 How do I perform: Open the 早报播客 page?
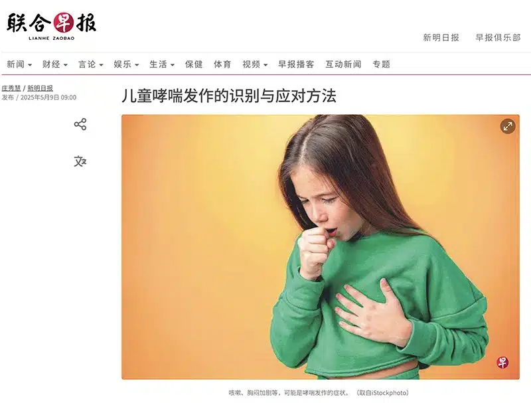point(296,64)
